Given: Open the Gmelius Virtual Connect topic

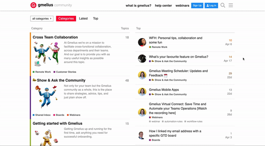Looking at the screenshot, I should [178, 109].
